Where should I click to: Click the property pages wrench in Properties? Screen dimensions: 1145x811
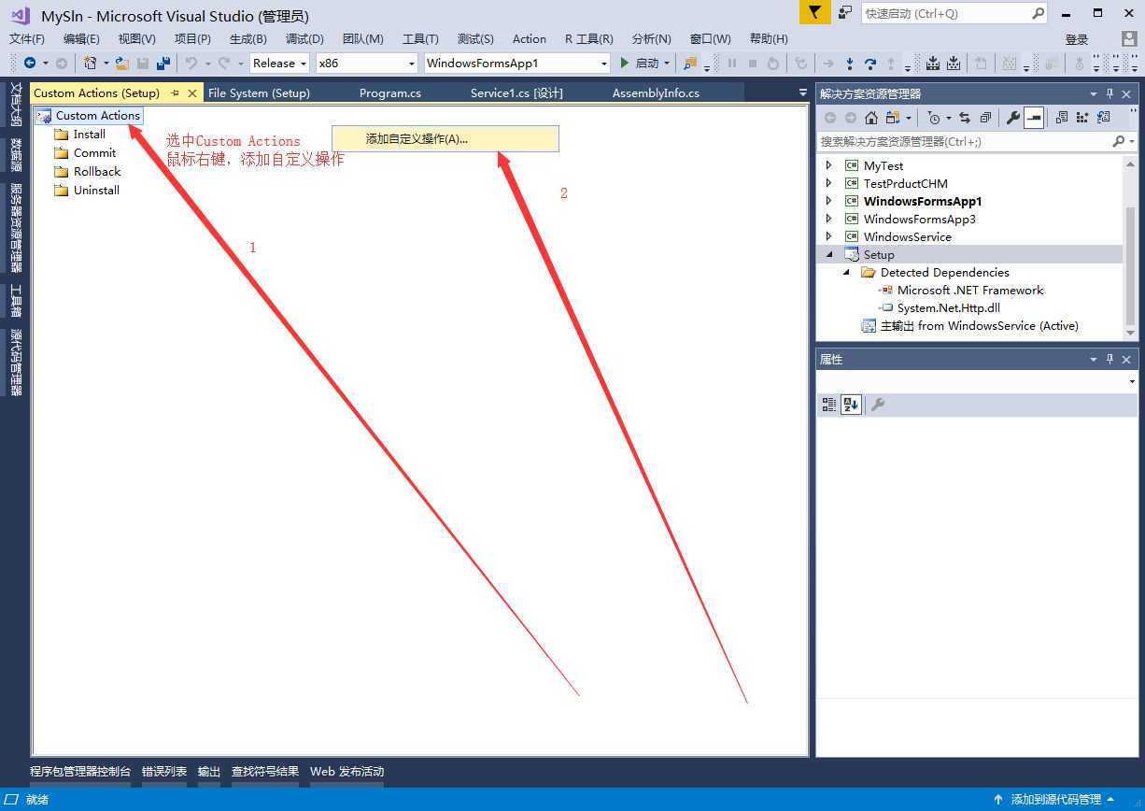[x=877, y=405]
